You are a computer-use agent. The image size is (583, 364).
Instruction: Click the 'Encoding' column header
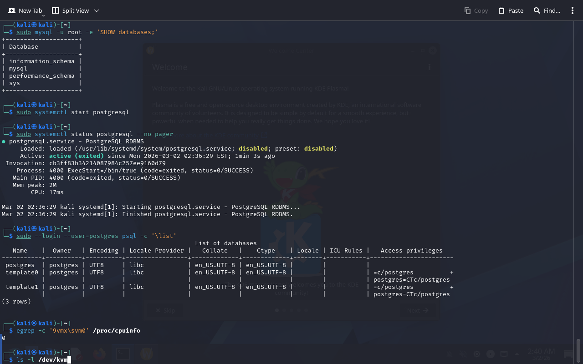[x=103, y=251]
